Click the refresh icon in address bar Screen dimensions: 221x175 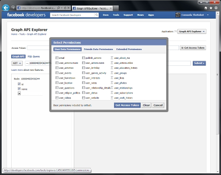[x=65, y=8]
